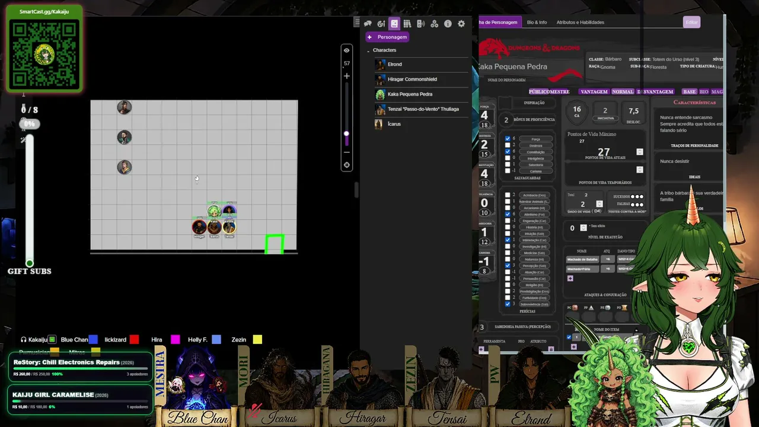The image size is (759, 427).
Task: Click the Editar button on sheet
Action: (692, 22)
